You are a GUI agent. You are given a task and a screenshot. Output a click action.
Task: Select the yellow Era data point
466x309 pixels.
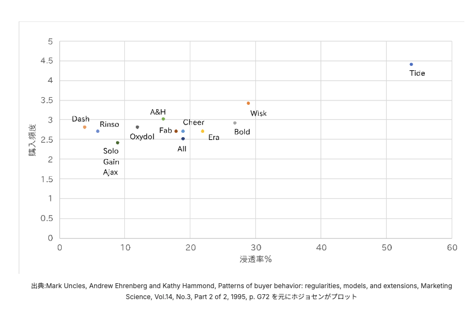coord(202,131)
